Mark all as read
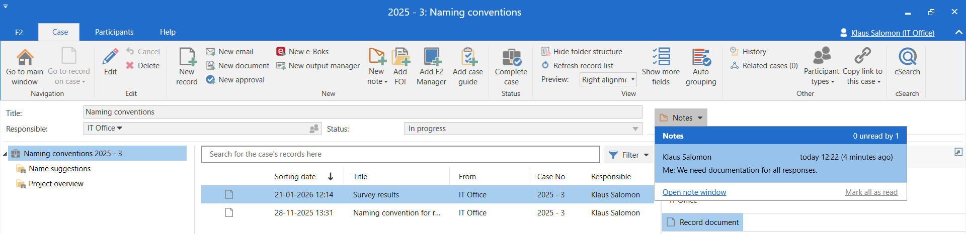Screen dimensions: 966x234 click(x=871, y=192)
